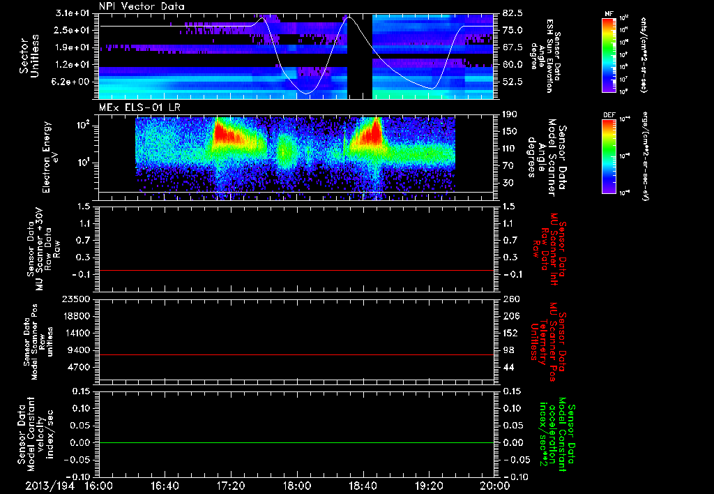This screenshot has height=494, width=714.
Task: Select the NF label above color bar
Action: pyautogui.click(x=609, y=14)
